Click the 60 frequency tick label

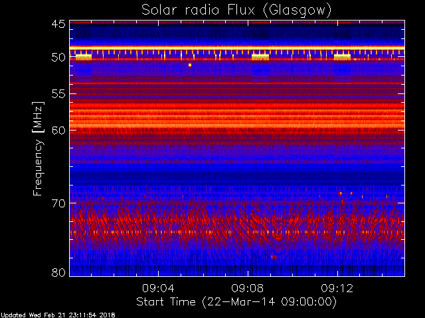tap(58, 131)
